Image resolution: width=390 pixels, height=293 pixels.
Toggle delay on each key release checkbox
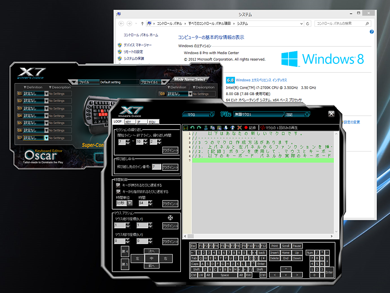click(x=118, y=192)
